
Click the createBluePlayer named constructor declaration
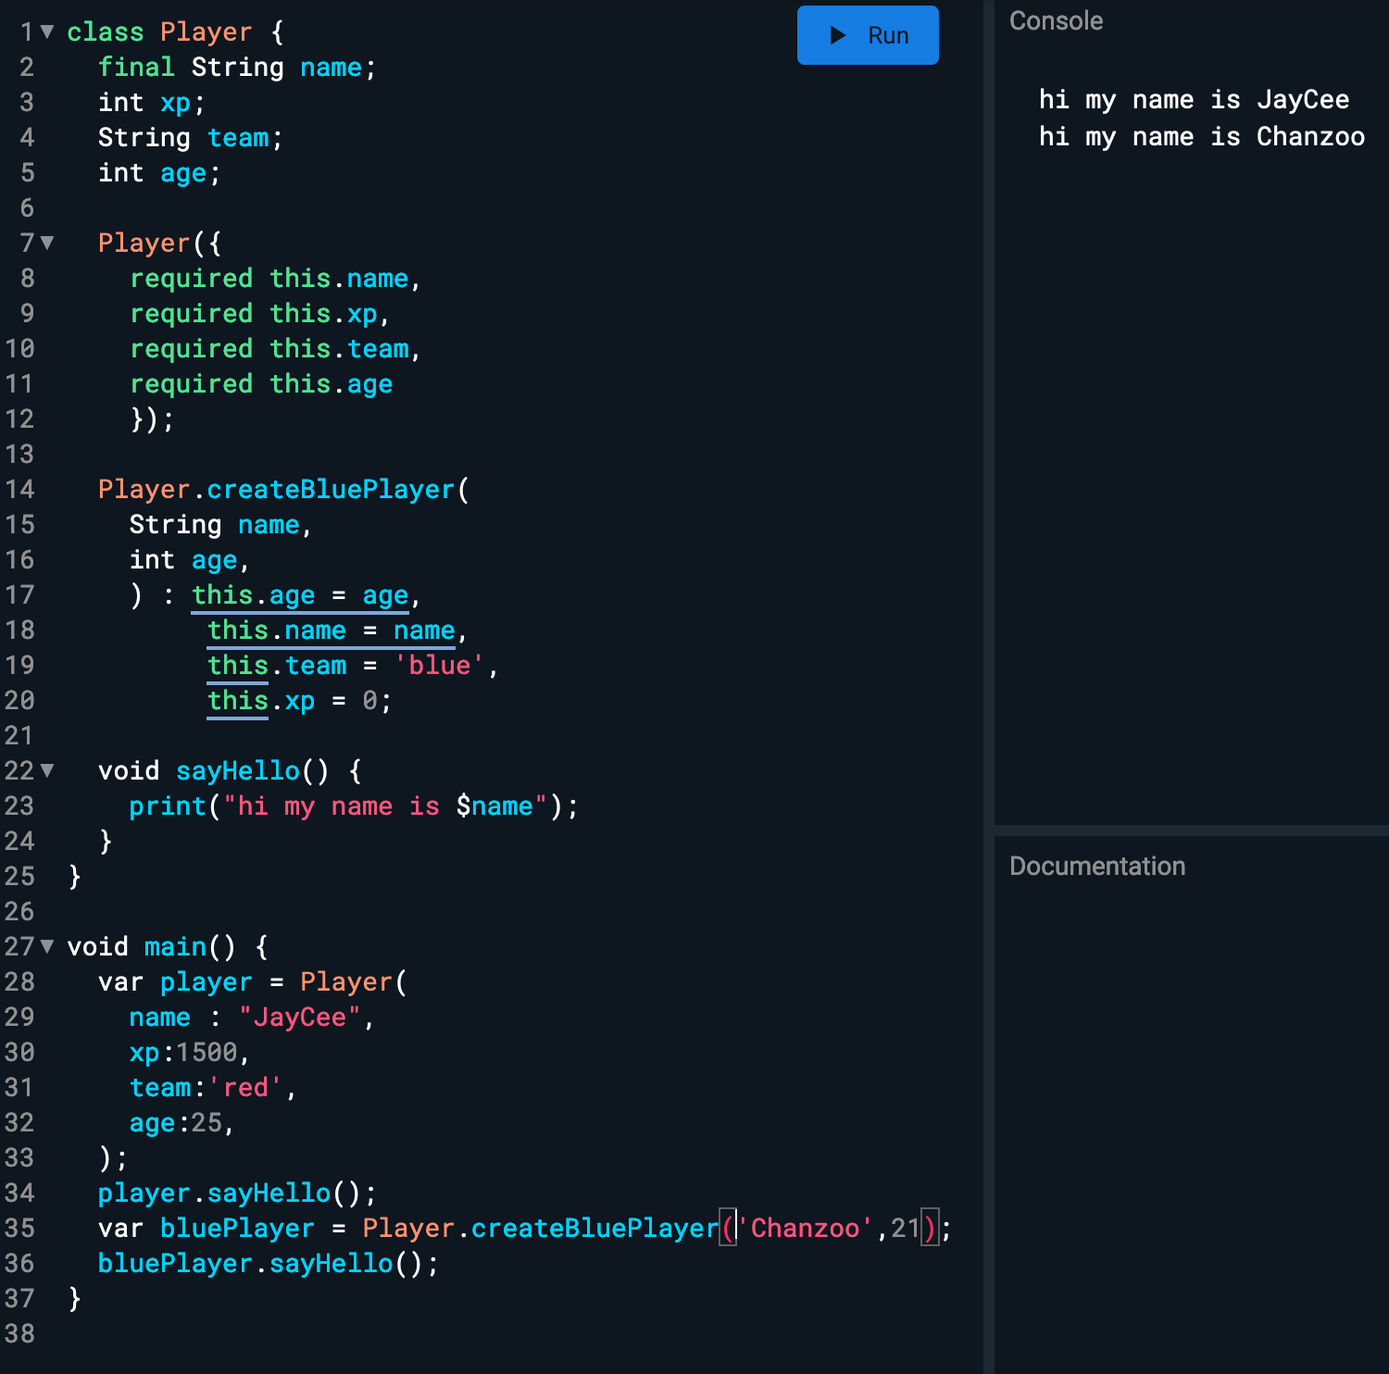284,489
